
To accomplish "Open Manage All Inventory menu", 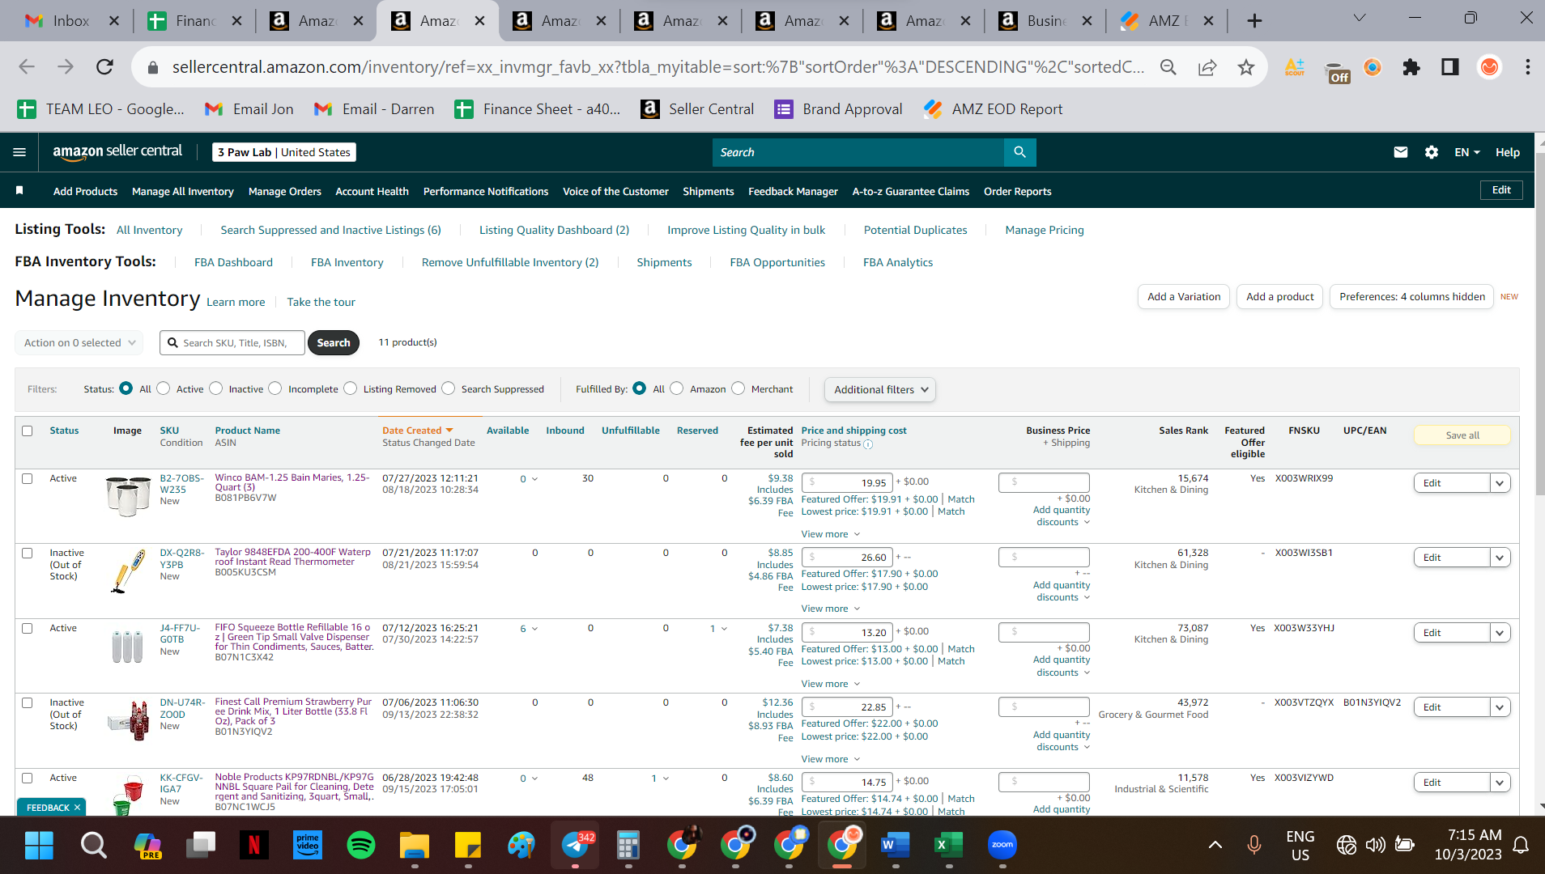I will coord(183,191).
